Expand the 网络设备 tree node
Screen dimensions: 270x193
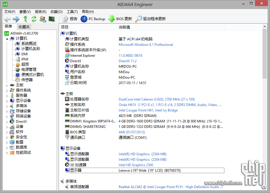point(7,117)
